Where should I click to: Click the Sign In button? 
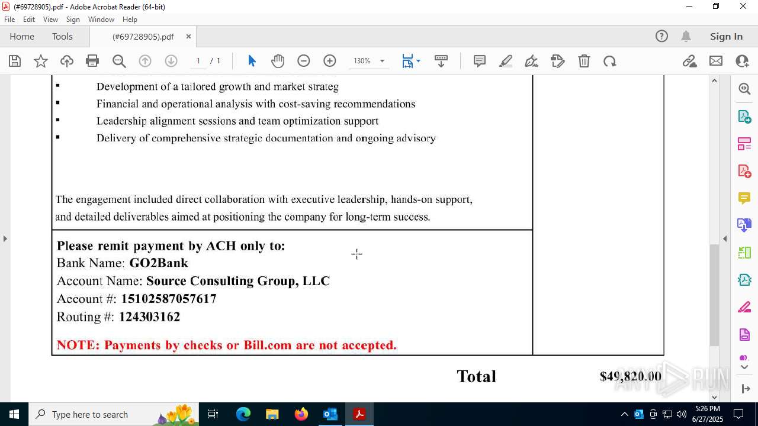coord(726,37)
